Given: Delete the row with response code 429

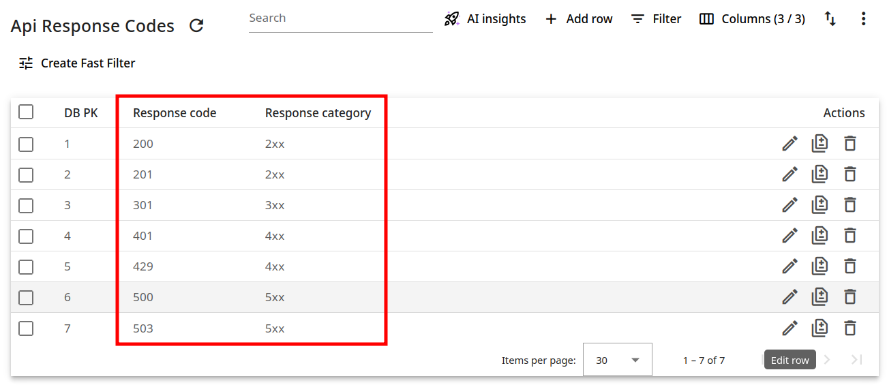Looking at the screenshot, I should [850, 266].
